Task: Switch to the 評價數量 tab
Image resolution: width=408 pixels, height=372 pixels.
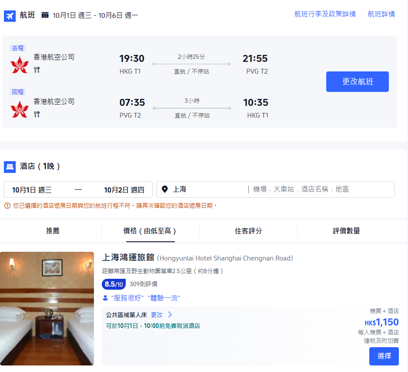Action: (346, 231)
